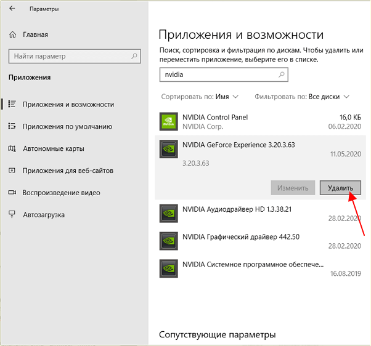Screen dimensions: 371x346
Task: Go back with the arrow next to Параметры
Action: (12, 9)
